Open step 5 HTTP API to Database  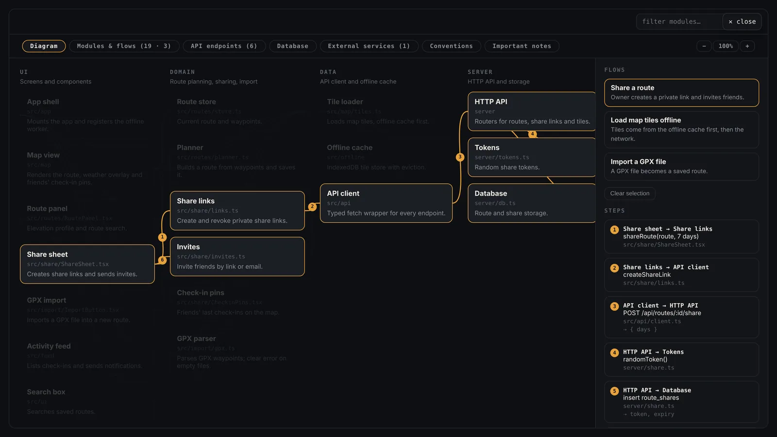pyautogui.click(x=681, y=402)
